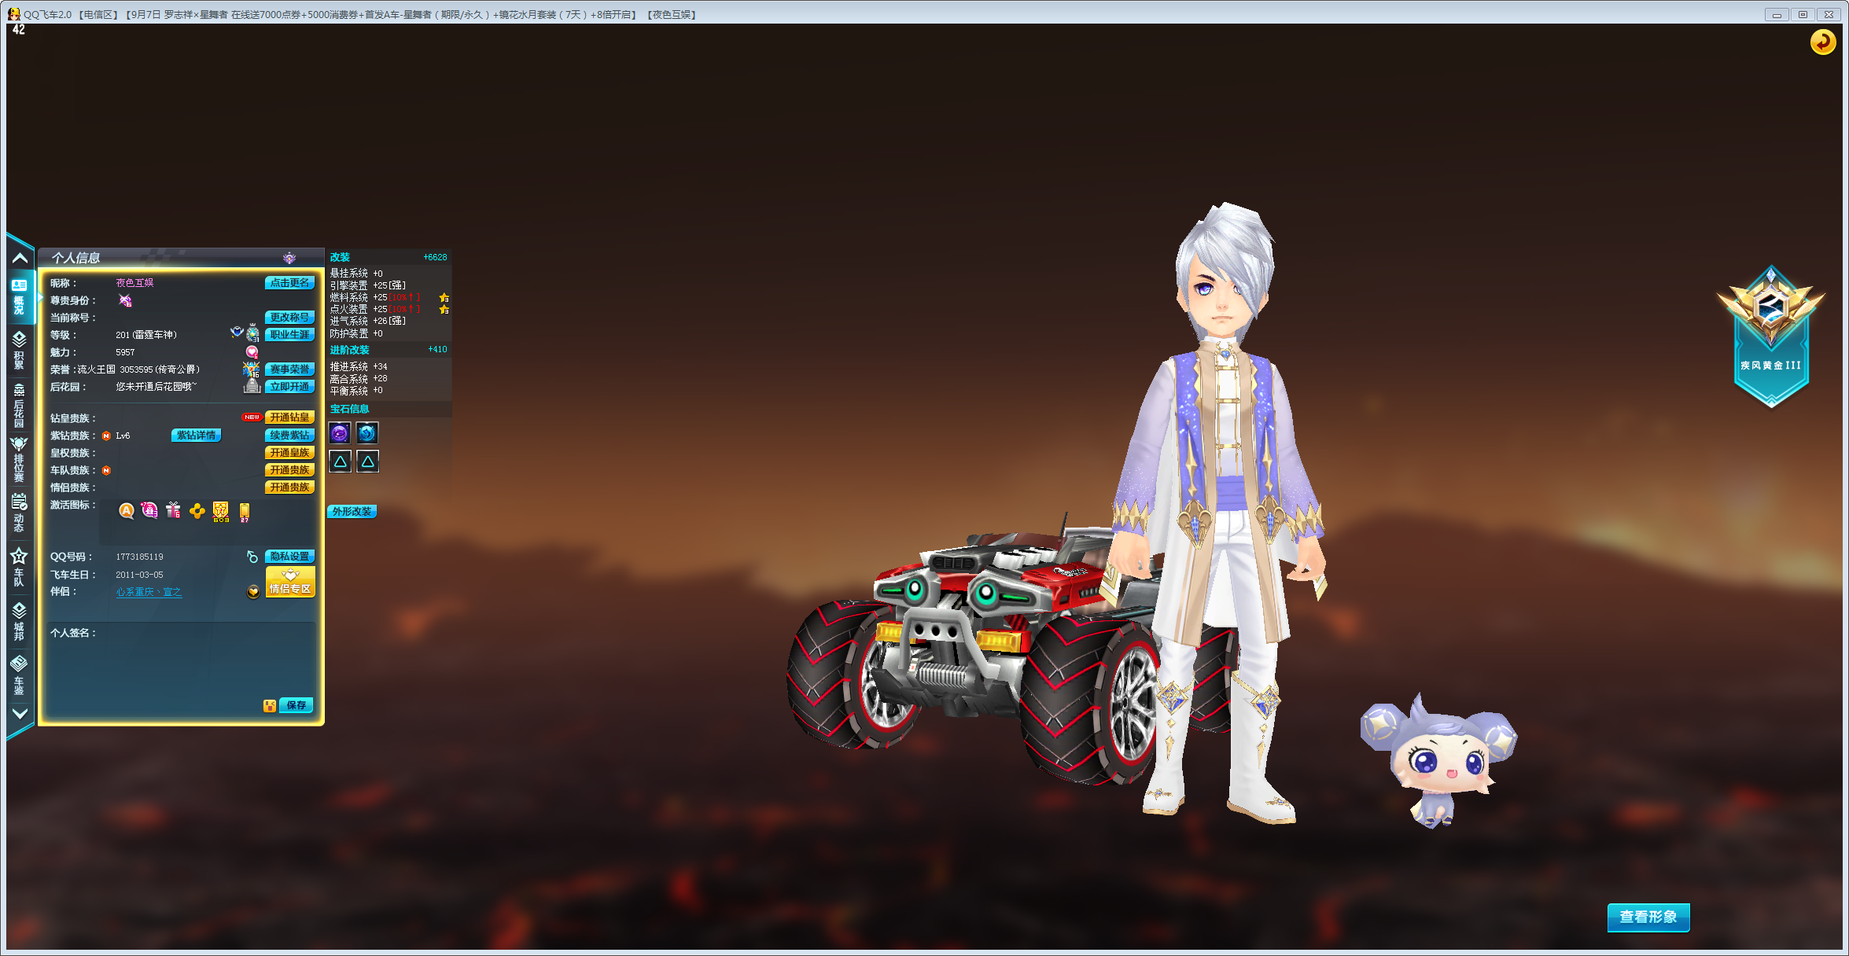Screen dimensions: 1849x956
Task: Click the 疾风黄金III rank badge
Action: coord(1770,336)
